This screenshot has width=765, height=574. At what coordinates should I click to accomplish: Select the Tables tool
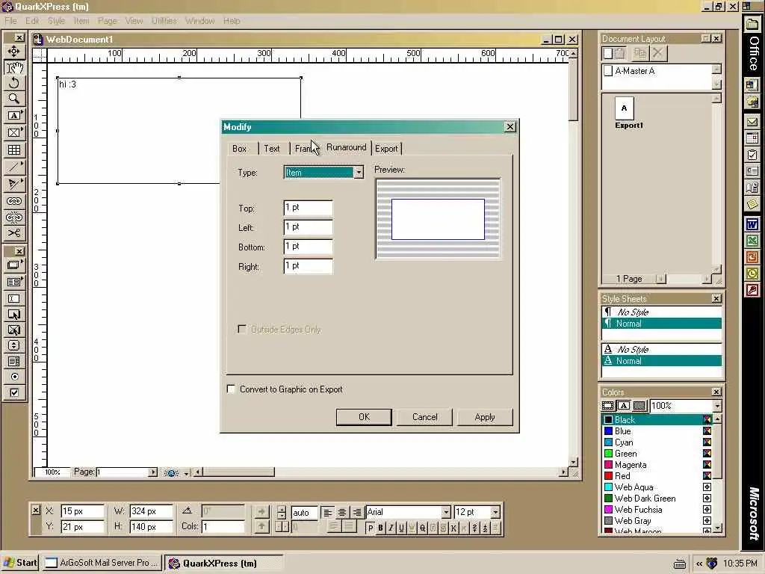pyautogui.click(x=14, y=149)
